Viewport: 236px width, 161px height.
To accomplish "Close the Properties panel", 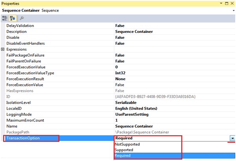I will pos(232,3).
